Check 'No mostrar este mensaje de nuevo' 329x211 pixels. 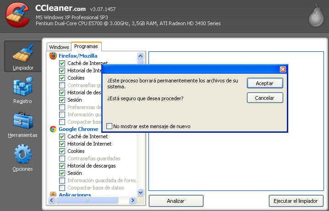click(109, 126)
